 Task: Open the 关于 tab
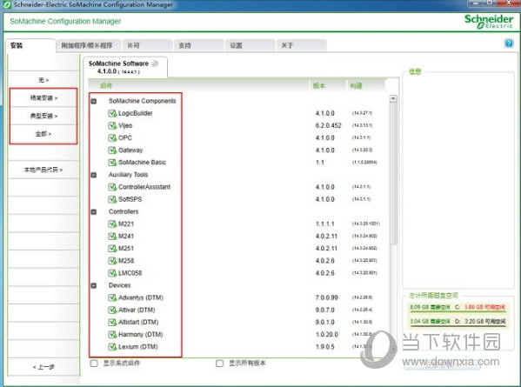(301, 45)
